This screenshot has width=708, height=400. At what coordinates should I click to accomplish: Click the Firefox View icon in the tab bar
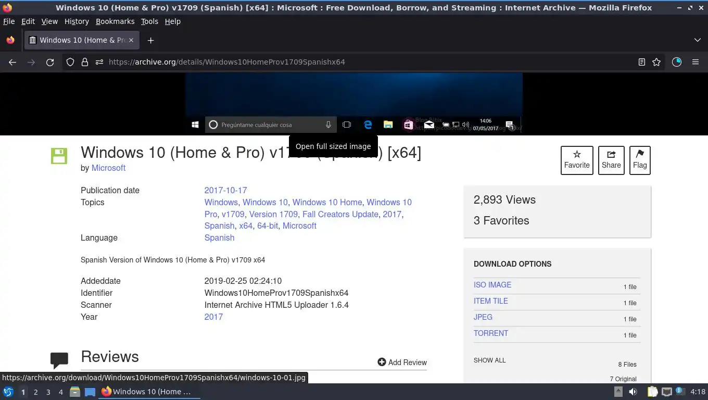tap(10, 40)
